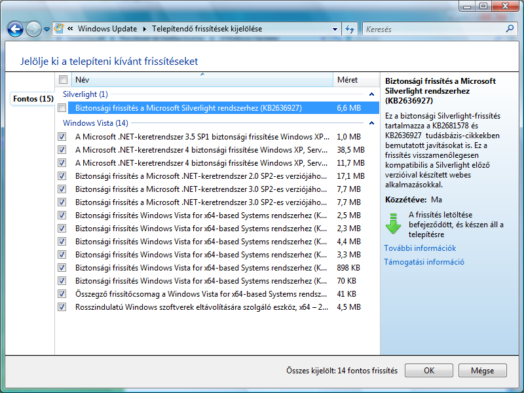This screenshot has height=393, width=524.
Task: Minimize the Windows Update window
Action: tap(468, 6)
